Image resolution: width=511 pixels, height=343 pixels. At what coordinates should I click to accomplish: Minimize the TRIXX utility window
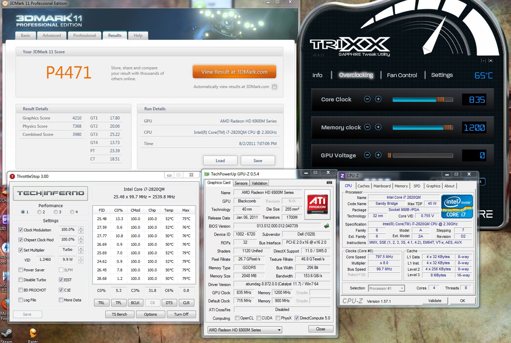[483, 61]
